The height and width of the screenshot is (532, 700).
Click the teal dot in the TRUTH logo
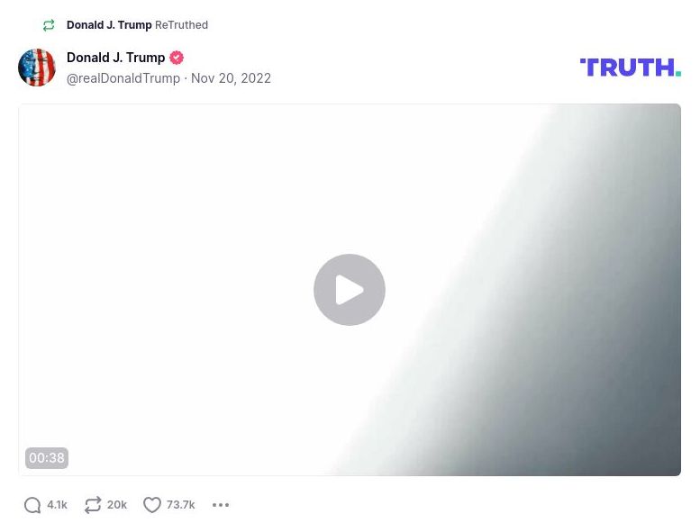(678, 74)
